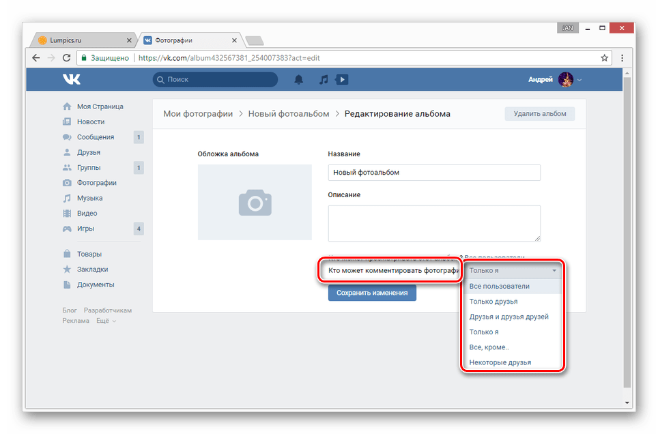Image resolution: width=658 pixels, height=434 pixels.
Task: Go back with browser back arrow
Action: click(x=36, y=58)
